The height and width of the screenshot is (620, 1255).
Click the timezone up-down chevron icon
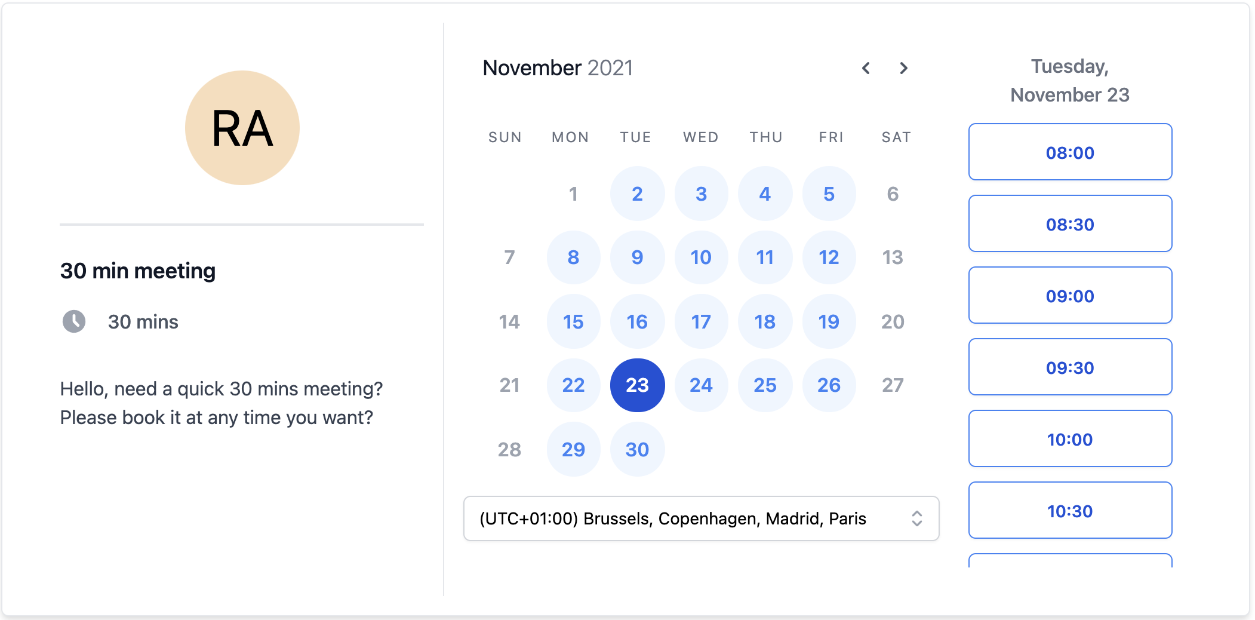click(x=917, y=518)
